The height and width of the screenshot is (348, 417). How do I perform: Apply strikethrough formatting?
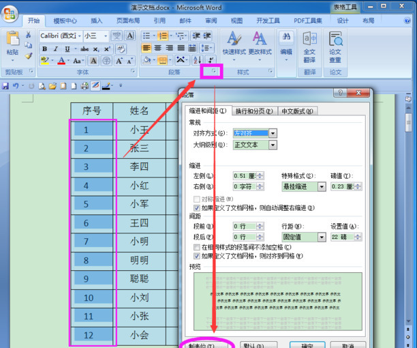[84, 48]
